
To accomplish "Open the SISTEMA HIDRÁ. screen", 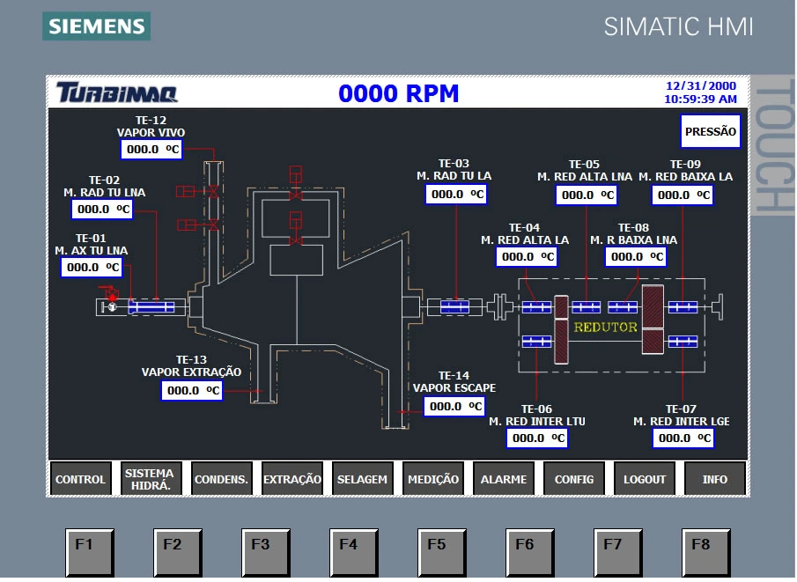I will pyautogui.click(x=151, y=478).
